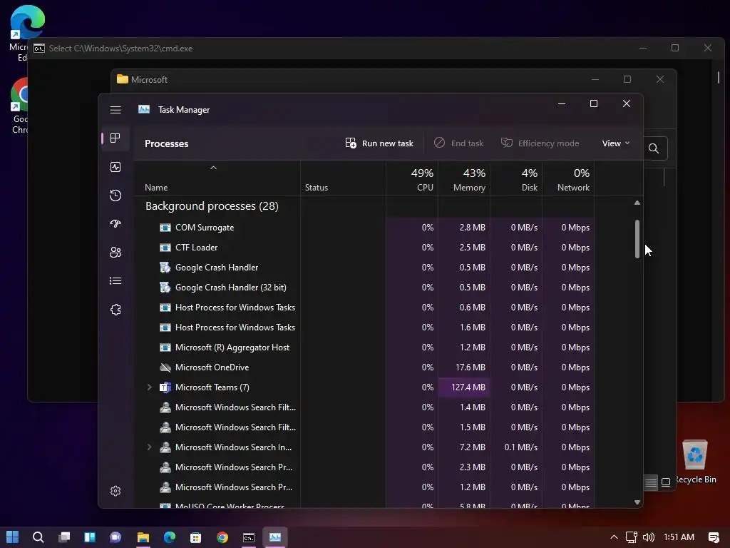Select the Microsoft Teams process icon
The height and width of the screenshot is (548, 730).
[165, 387]
